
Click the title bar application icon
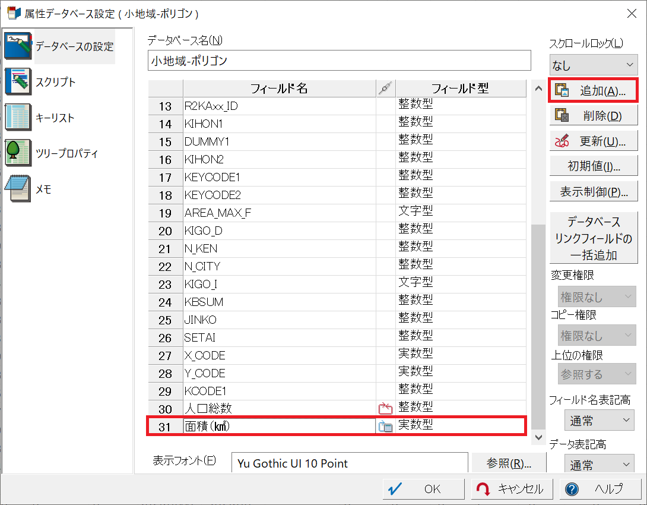[14, 13]
